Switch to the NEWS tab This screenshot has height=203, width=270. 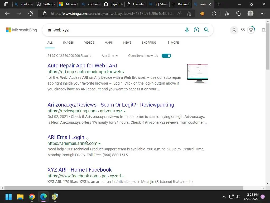tap(127, 43)
